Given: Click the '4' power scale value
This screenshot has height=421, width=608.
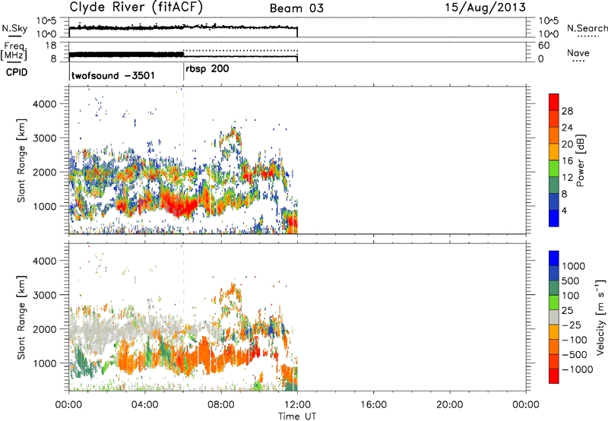Looking at the screenshot, I should (564, 210).
